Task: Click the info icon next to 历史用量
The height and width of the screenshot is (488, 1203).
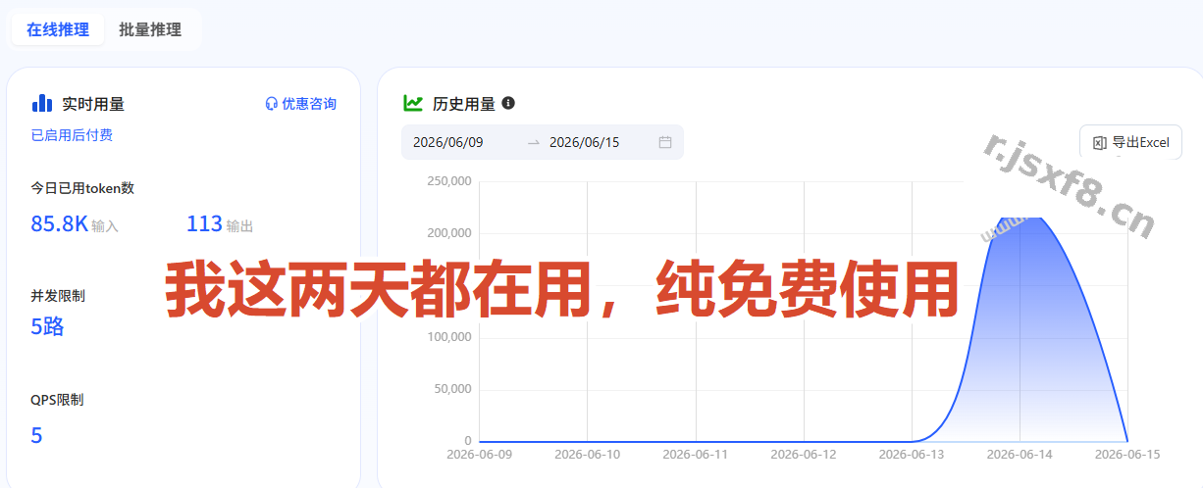Action: point(508,103)
